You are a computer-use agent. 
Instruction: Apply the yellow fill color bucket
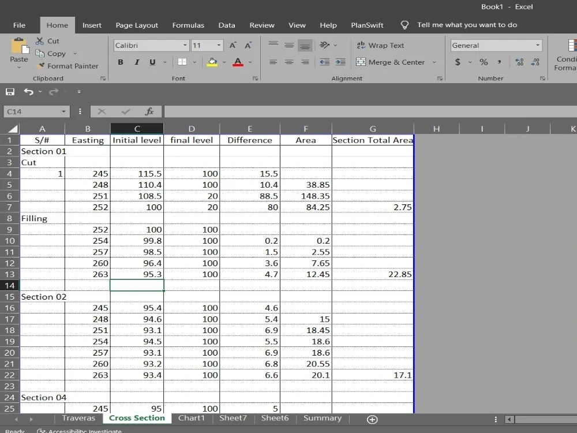212,62
